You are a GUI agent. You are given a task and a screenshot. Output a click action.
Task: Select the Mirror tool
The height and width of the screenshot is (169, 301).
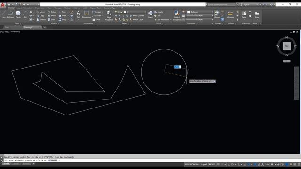pos(52,15)
